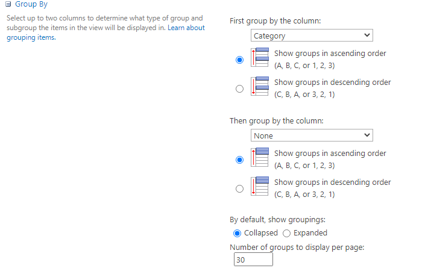
Task: Choose Collapsed default grouping
Action: [x=237, y=234]
